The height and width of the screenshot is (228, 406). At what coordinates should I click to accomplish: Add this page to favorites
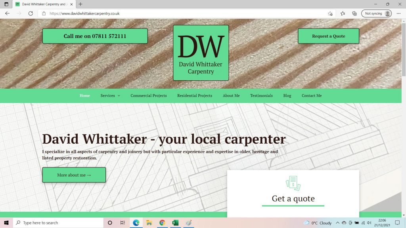point(330,13)
